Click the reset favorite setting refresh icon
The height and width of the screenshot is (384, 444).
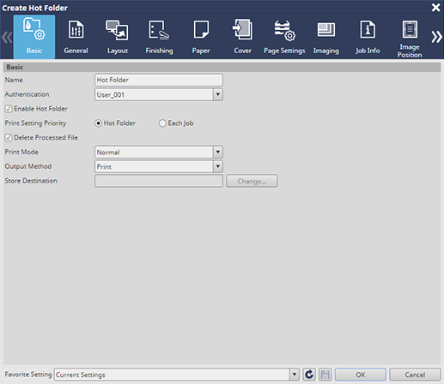(x=309, y=375)
